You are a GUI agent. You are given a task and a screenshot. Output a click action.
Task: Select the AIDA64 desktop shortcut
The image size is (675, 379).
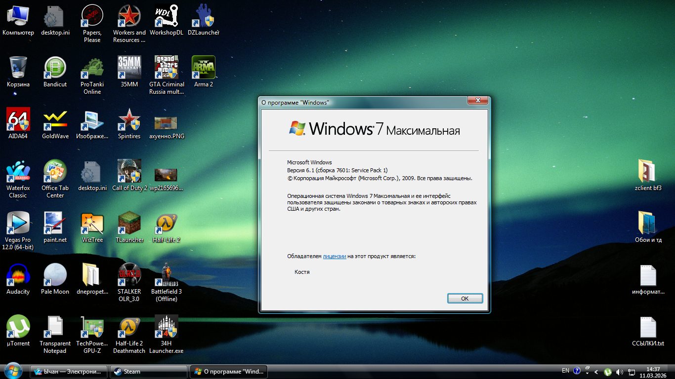tap(18, 120)
